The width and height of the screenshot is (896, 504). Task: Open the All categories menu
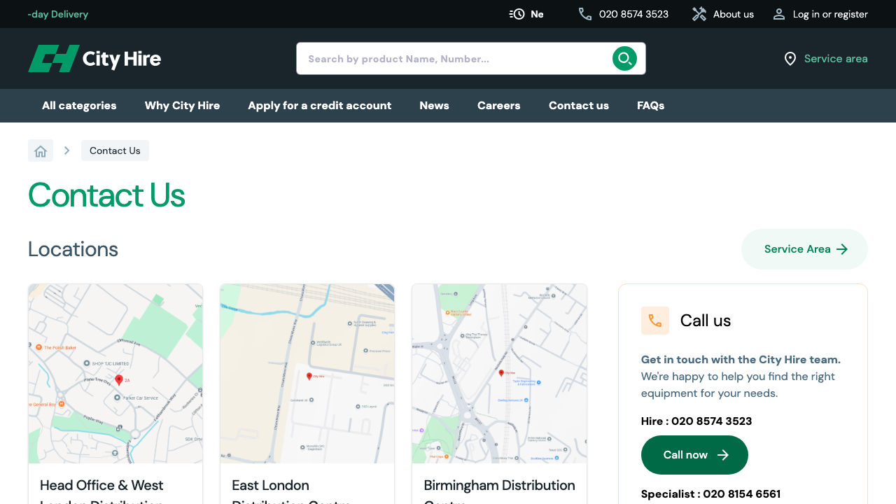pyautogui.click(x=79, y=106)
